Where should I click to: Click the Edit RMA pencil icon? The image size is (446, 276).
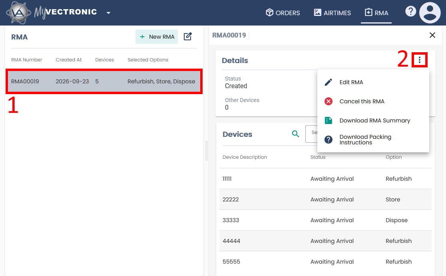[329, 82]
